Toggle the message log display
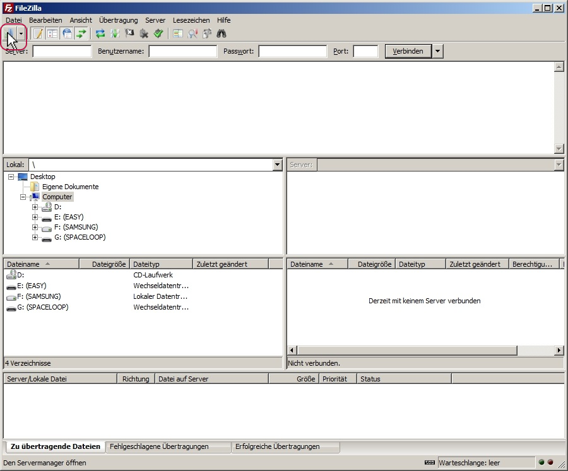This screenshot has height=471, width=568. point(38,34)
